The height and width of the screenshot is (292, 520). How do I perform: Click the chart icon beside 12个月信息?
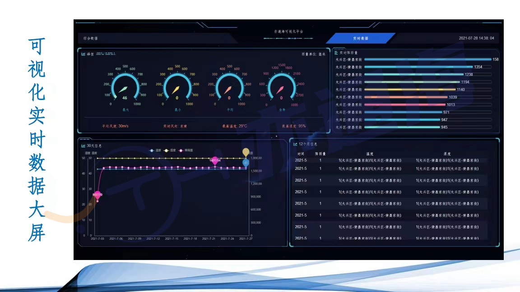click(x=295, y=144)
